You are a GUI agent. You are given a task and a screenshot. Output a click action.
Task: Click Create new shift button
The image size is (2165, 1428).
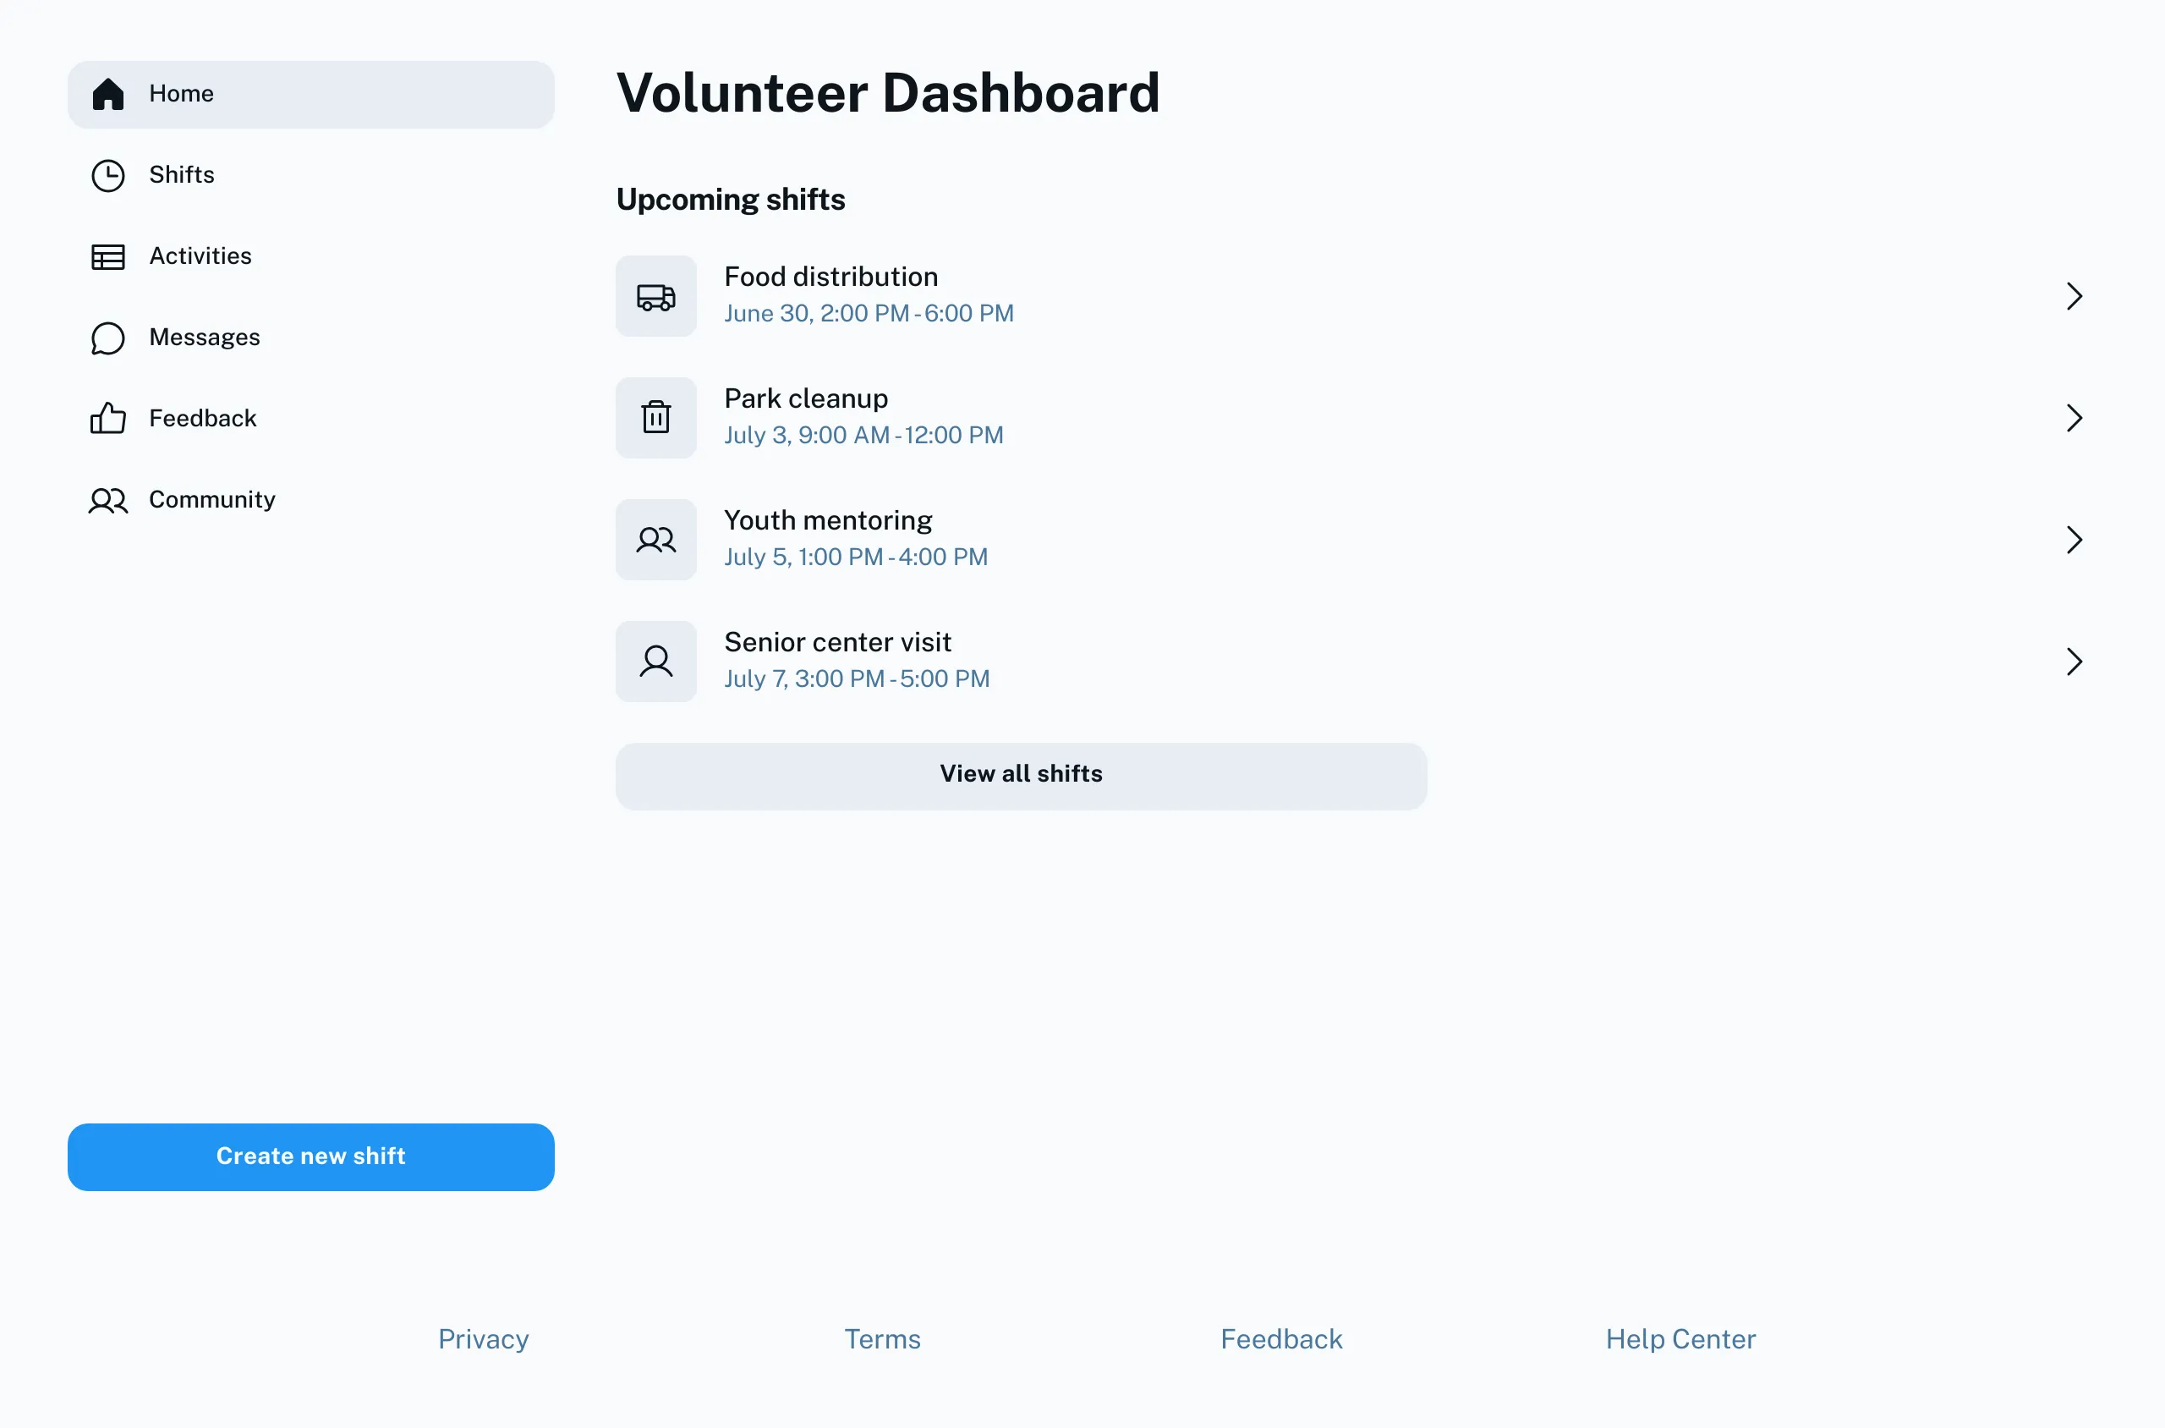[310, 1156]
